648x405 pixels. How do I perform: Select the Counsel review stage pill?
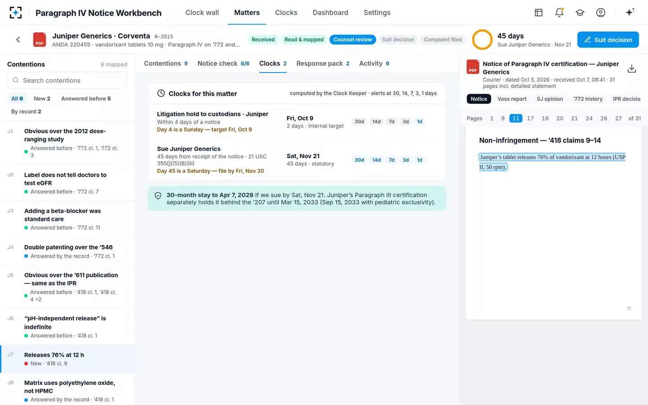click(353, 40)
